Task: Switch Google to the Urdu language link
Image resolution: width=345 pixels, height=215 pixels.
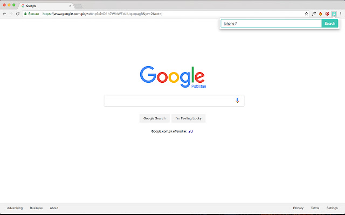Action: pos(191,131)
